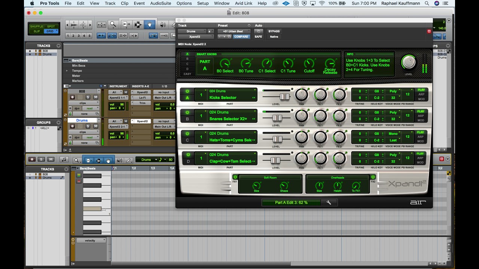The image size is (479, 269).
Task: Select the Grabber hand tool in main toolbar
Action: click(149, 25)
